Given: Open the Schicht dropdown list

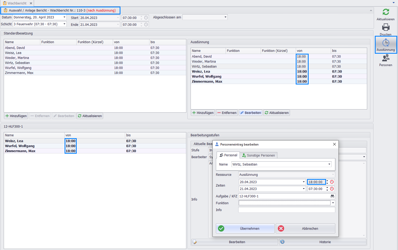Looking at the screenshot, I should click(64, 24).
